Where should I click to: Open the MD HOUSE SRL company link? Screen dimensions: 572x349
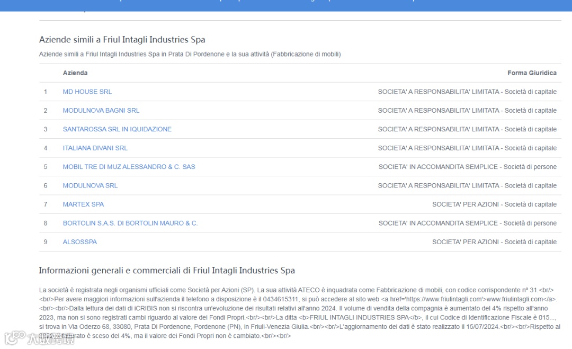click(87, 92)
